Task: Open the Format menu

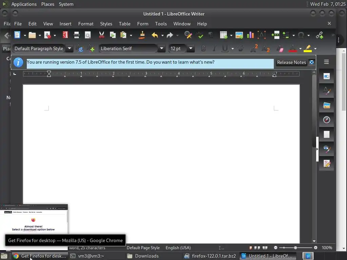Action: (86, 24)
